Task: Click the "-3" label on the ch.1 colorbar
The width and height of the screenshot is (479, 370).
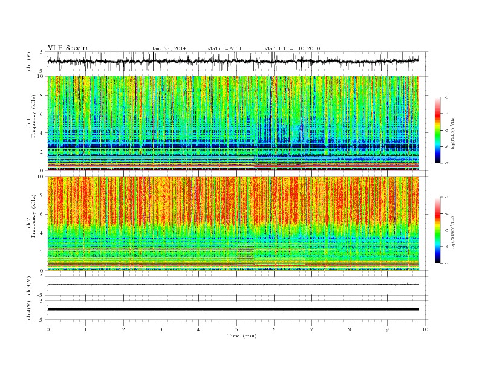Action: click(x=446, y=97)
